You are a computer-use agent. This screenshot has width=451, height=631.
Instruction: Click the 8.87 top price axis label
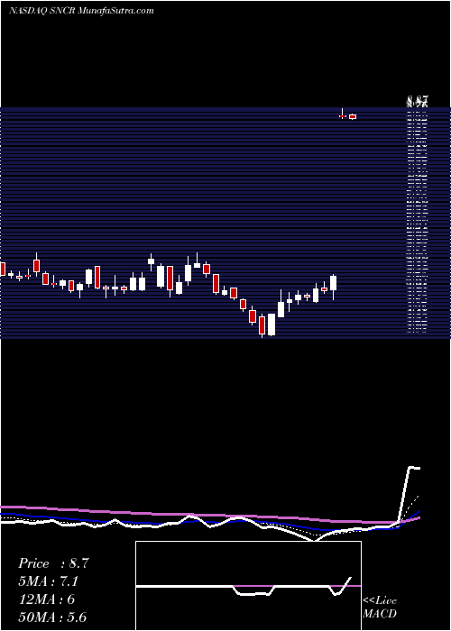pos(417,99)
